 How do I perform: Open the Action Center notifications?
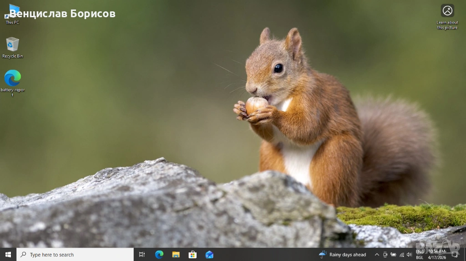(x=455, y=255)
